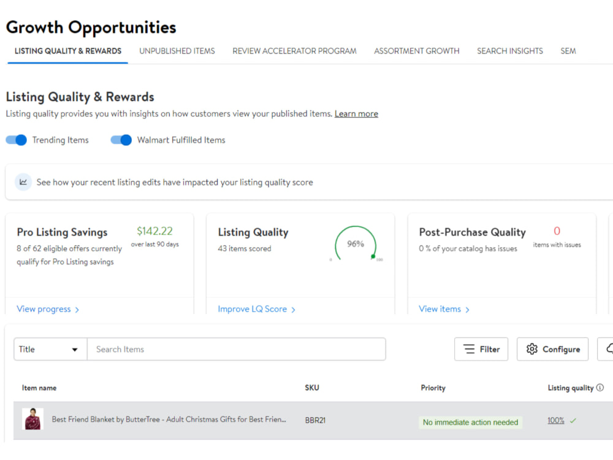This screenshot has height=460, width=613.
Task: Switch to the Unpublished Items tab
Action: 177,51
